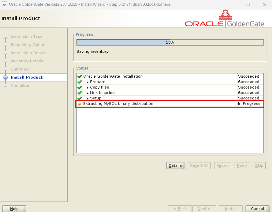The width and height of the screenshot is (272, 212).
Task: Click the green check beside Setup
Action: [x=80, y=98]
